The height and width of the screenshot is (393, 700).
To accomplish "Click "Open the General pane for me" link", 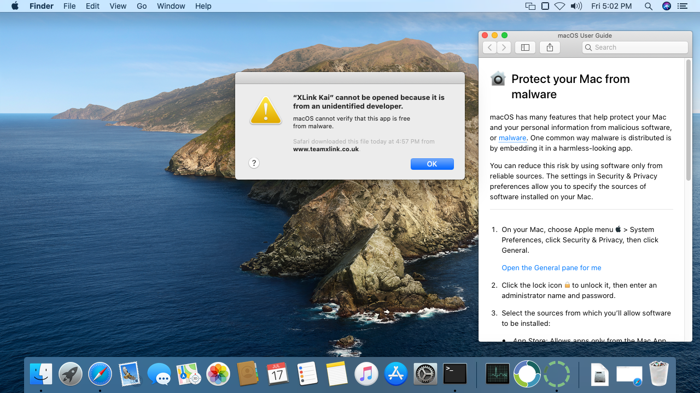I will 551,267.
